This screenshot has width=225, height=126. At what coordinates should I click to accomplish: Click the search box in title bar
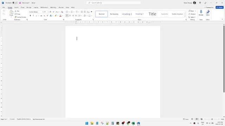(113, 3)
